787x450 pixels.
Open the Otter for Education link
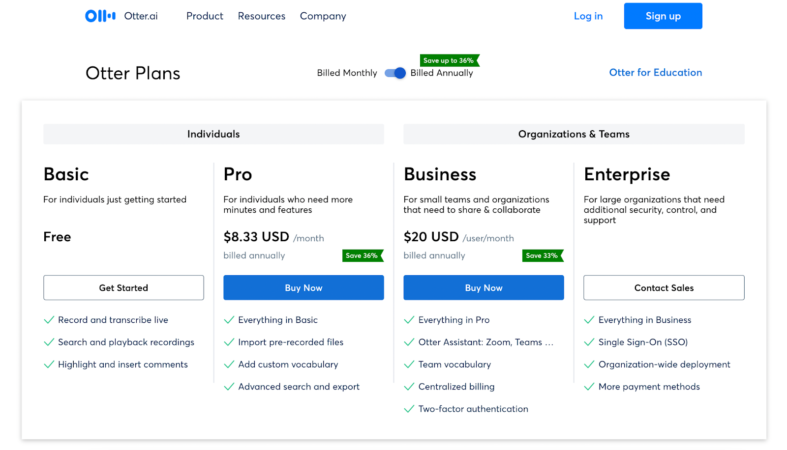(x=655, y=73)
